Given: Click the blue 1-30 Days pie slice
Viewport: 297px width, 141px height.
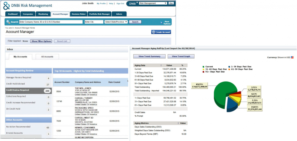Looking at the screenshot, I should (232, 105).
